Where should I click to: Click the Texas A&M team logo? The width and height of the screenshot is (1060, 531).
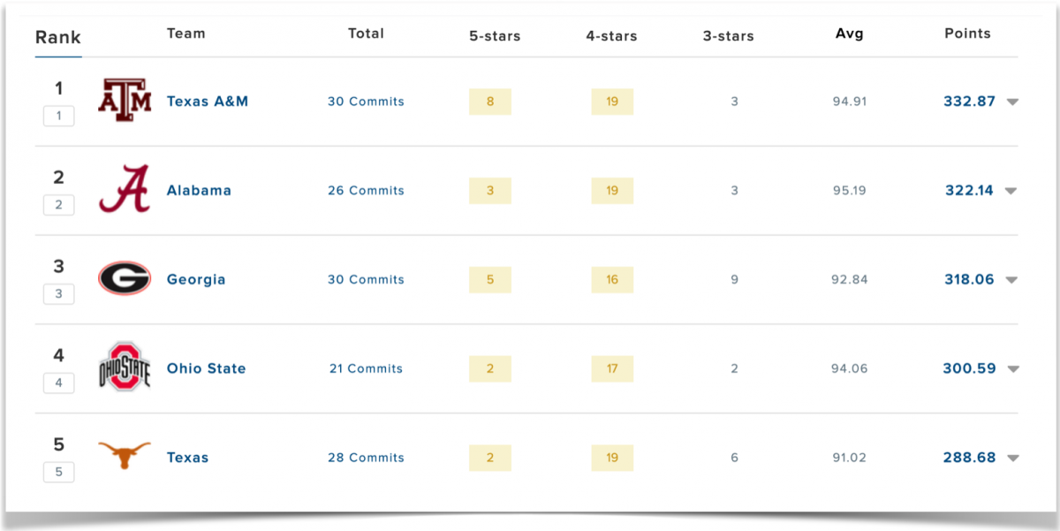click(x=125, y=99)
